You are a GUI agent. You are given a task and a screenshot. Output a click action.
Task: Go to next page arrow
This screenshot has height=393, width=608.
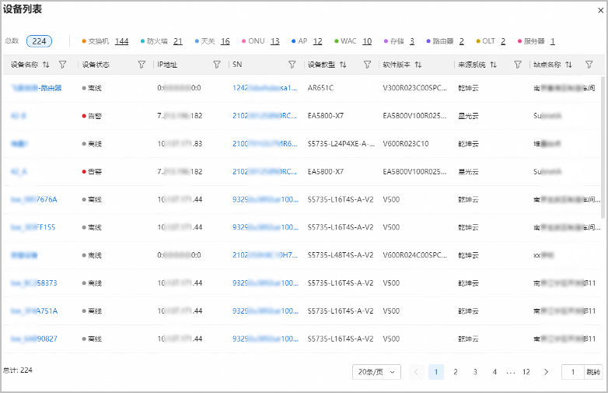click(546, 372)
